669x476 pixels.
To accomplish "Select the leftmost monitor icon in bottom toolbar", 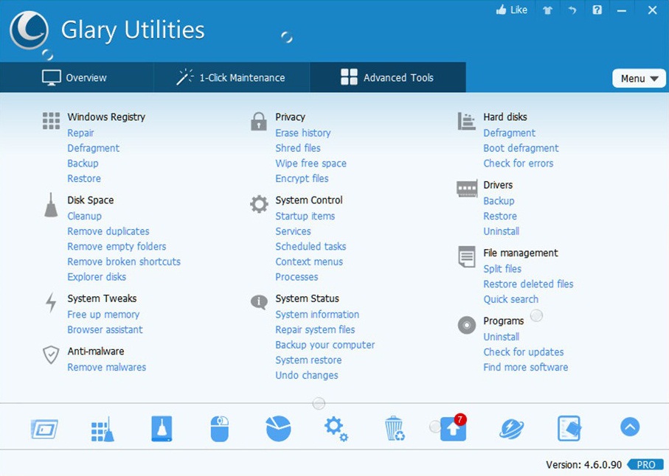I will coord(44,427).
